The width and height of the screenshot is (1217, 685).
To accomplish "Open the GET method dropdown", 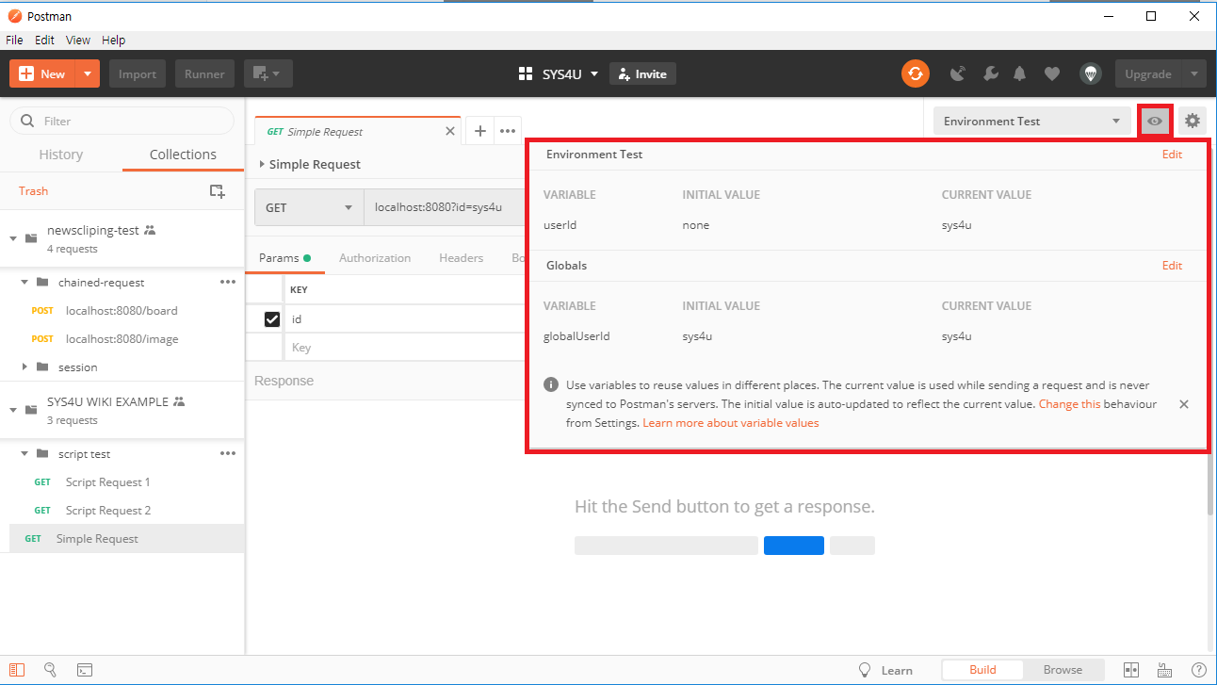I will pos(309,207).
